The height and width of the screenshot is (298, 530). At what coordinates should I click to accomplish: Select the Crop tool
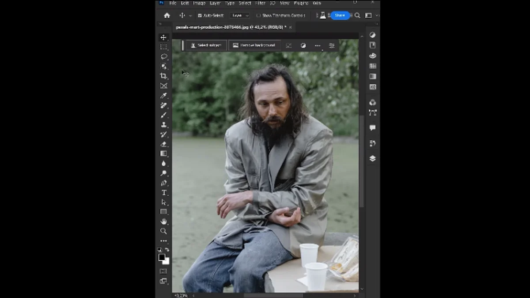coord(164,76)
